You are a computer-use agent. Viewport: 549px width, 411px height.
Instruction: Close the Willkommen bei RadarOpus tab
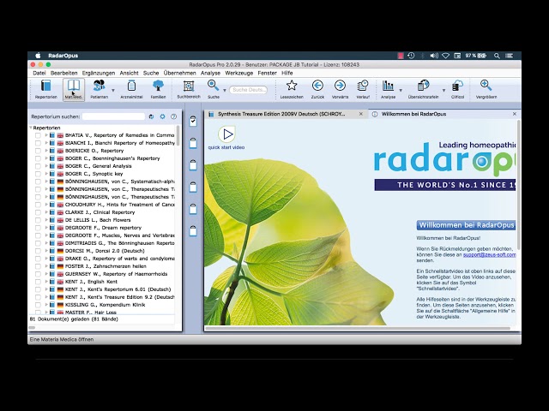pos(515,114)
